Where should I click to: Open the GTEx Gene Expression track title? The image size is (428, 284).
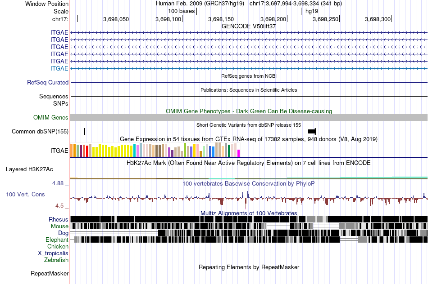[x=249, y=139]
